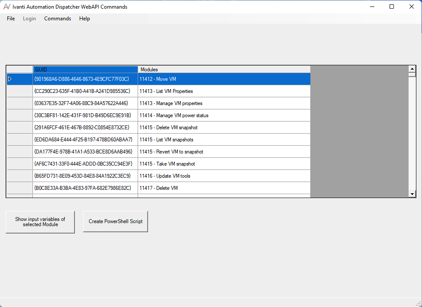This screenshot has width=422, height=307.
Task: Click scrollbar down arrow in grid
Action: tap(412, 194)
